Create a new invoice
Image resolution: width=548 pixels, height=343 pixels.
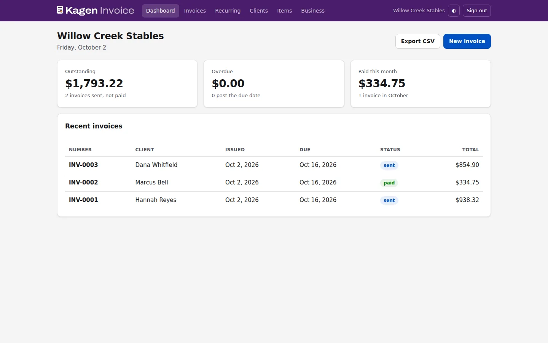(x=467, y=41)
